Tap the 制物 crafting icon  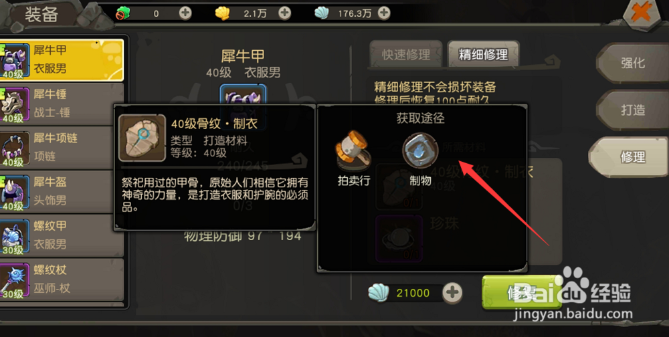420,150
